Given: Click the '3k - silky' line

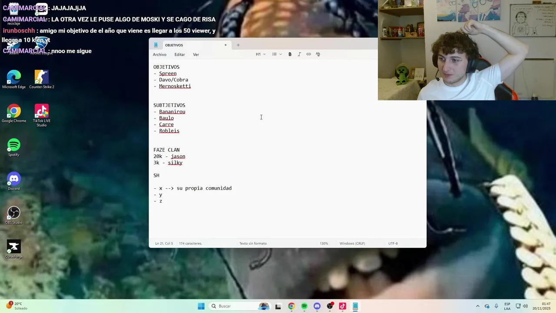Looking at the screenshot, I should [x=168, y=163].
